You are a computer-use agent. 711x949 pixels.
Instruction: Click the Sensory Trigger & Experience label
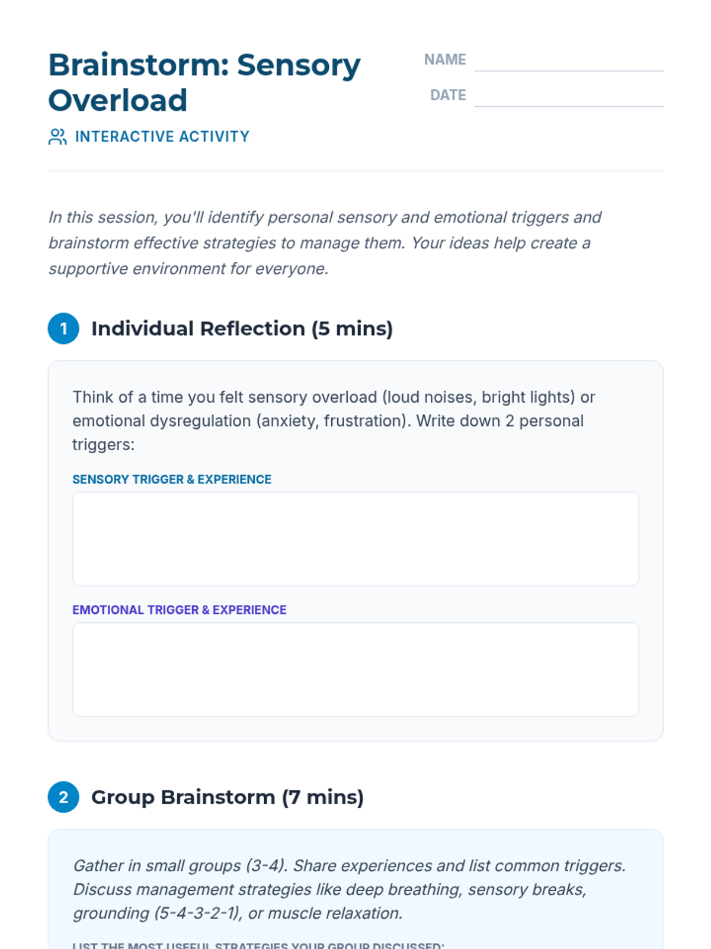172,479
